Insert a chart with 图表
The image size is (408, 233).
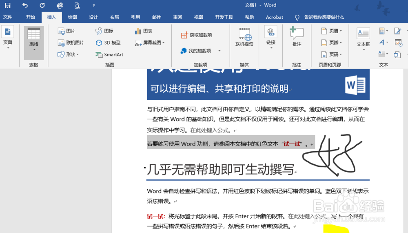click(143, 31)
